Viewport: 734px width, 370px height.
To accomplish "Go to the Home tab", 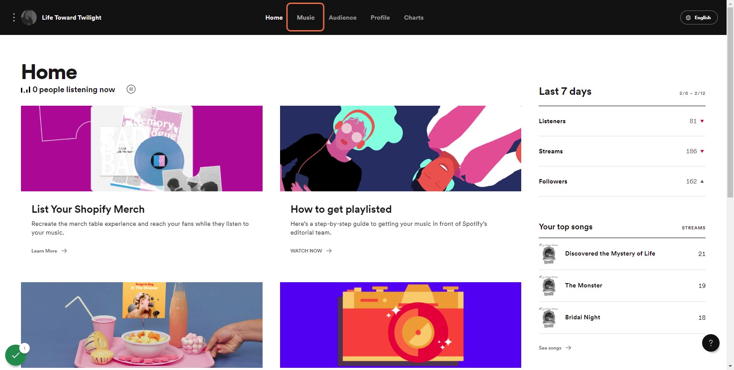I will point(274,17).
